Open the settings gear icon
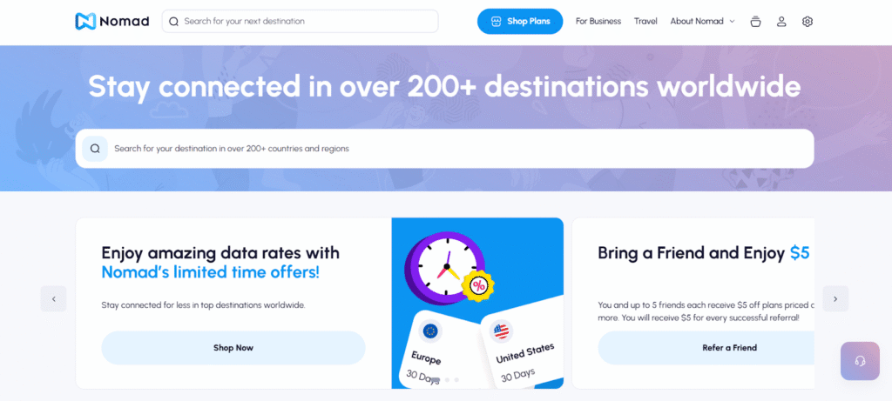Viewport: 892px width, 401px height. point(808,21)
